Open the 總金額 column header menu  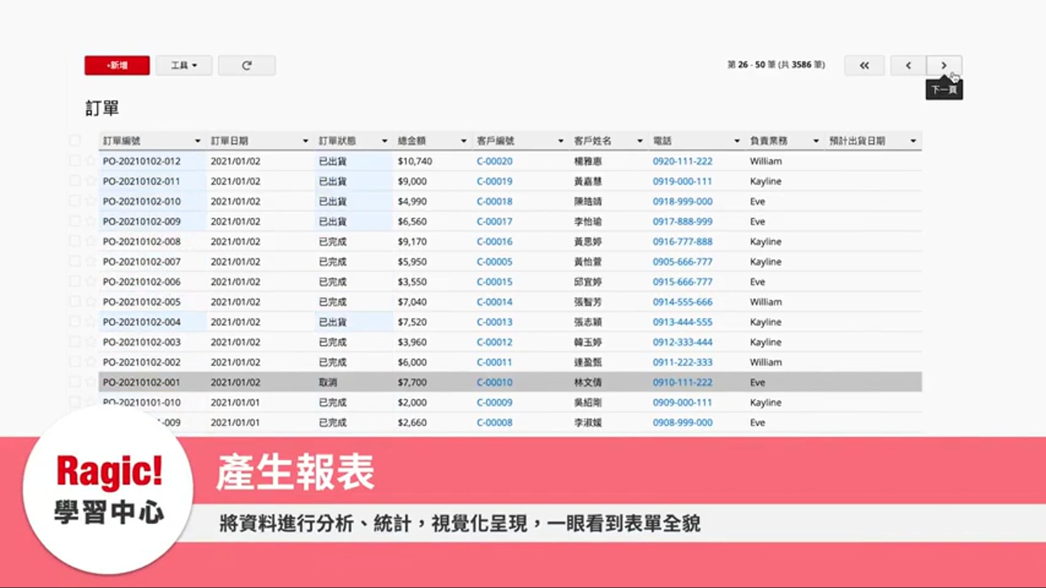click(x=464, y=141)
